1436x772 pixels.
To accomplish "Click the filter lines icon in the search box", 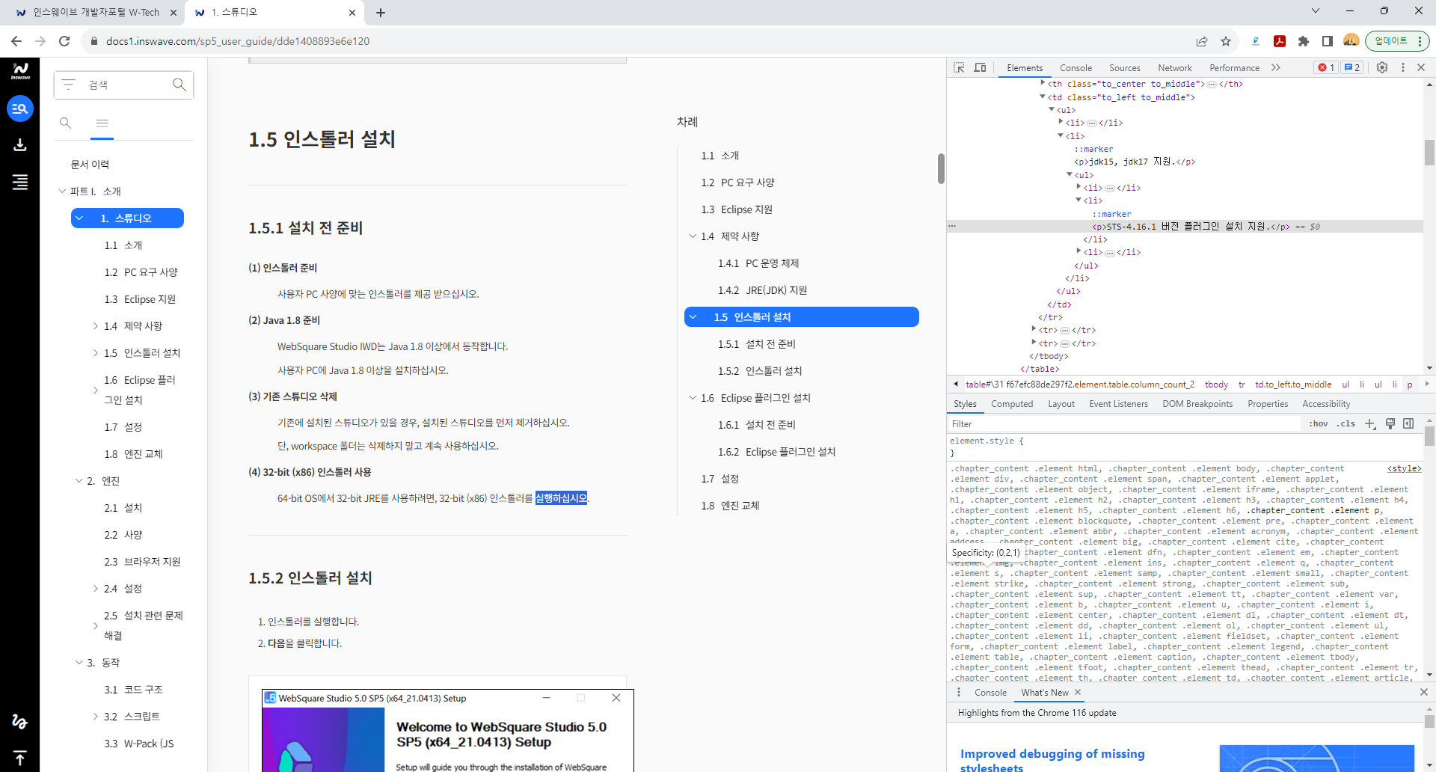I will point(69,85).
